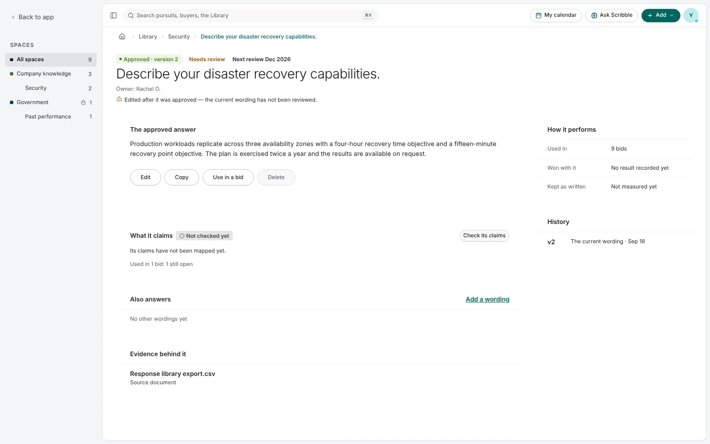Open v2 history entry
The image size is (710, 444).
coord(613,242)
